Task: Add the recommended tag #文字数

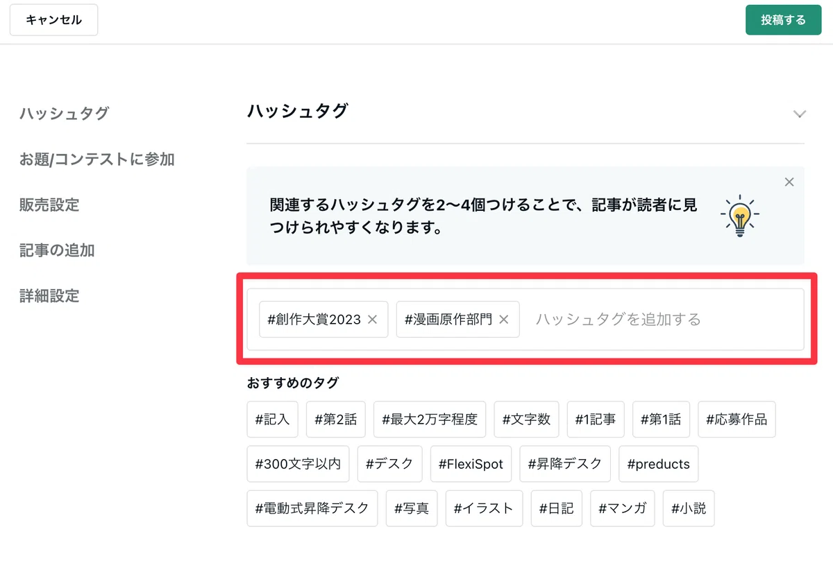Action: point(526,420)
